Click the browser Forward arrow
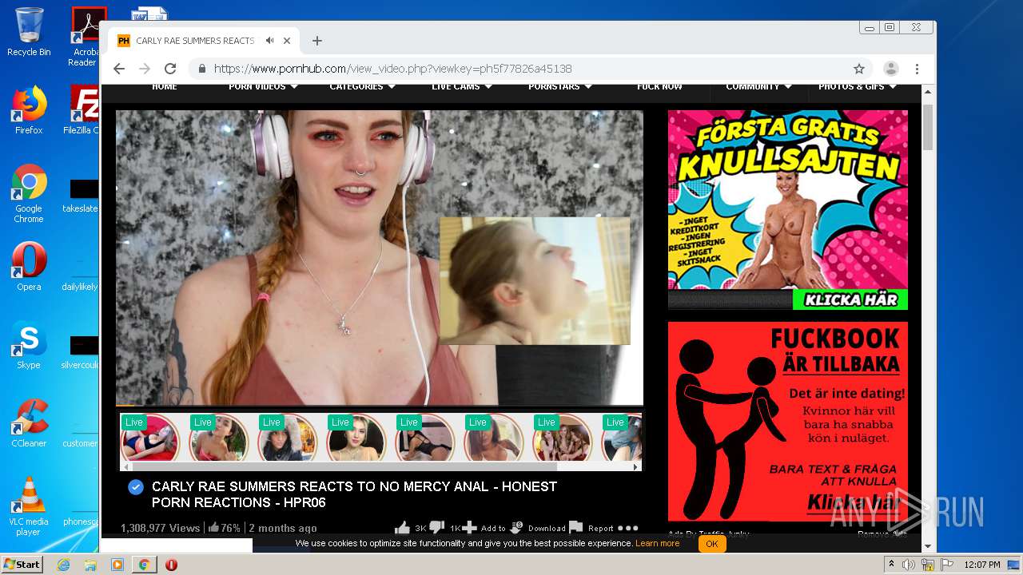This screenshot has width=1023, height=575. coord(145,69)
